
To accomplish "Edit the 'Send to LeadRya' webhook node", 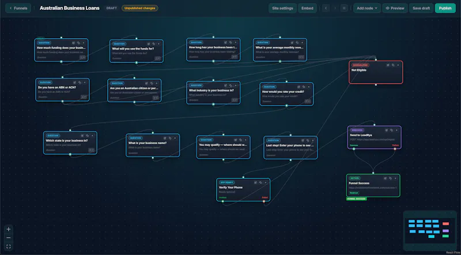I will pyautogui.click(x=387, y=130).
